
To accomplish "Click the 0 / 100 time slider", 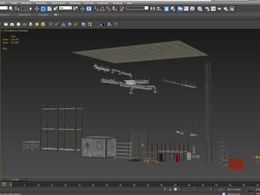I will pos(15,179).
